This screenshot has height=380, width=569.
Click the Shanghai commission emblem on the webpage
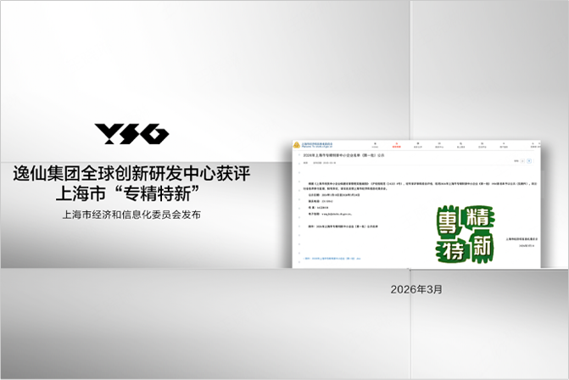(x=297, y=145)
